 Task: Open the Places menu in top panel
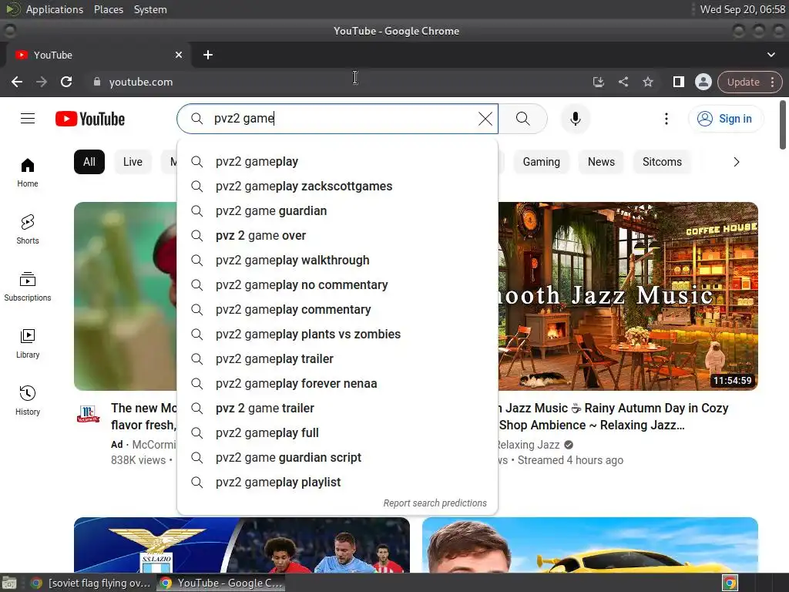point(109,9)
